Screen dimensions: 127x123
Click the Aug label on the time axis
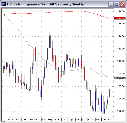point(70,119)
